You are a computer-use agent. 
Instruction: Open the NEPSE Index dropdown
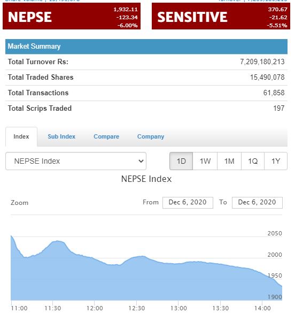coord(76,161)
